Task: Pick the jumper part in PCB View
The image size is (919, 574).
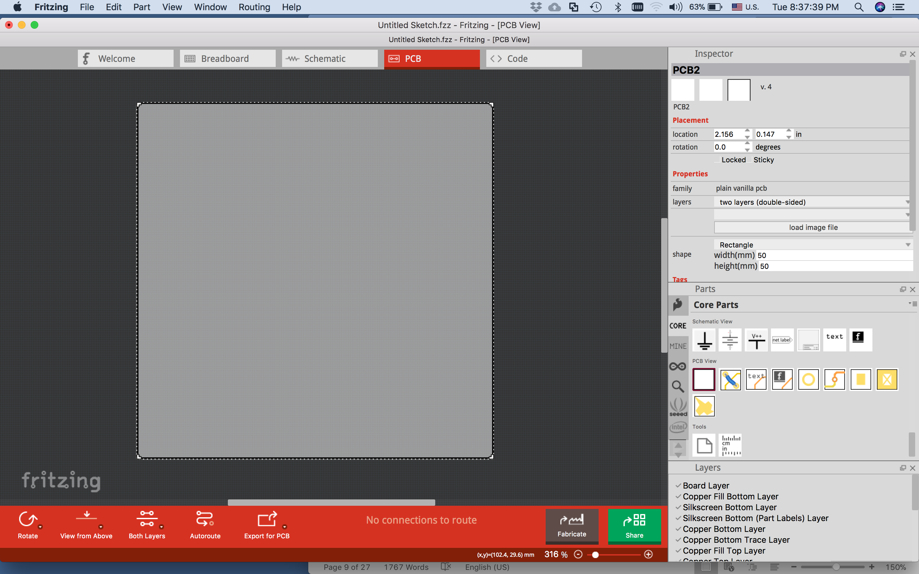Action: coord(730,379)
